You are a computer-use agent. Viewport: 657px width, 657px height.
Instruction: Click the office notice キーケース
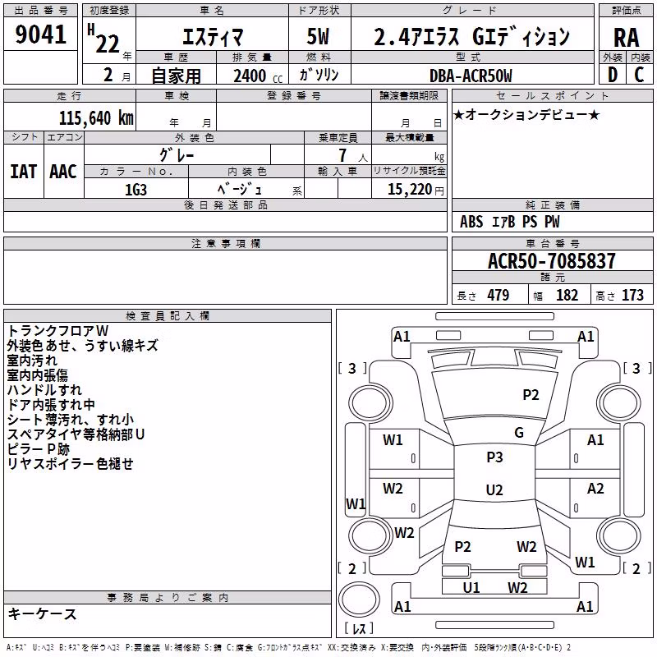coord(42,613)
